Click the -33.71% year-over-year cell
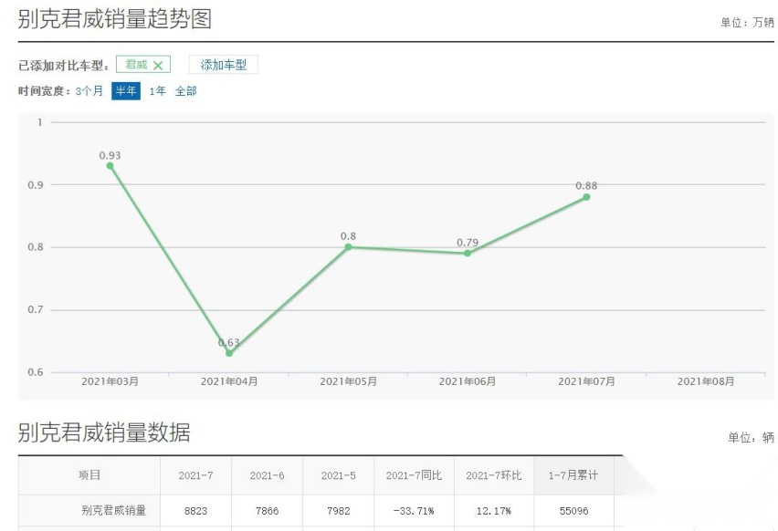 click(x=414, y=511)
